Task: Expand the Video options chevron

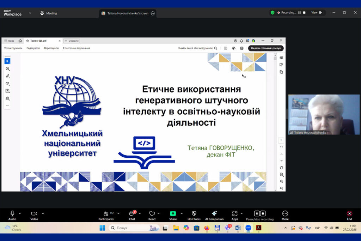Action: tap(43, 213)
